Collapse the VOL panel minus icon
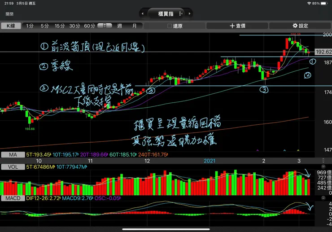 (x=323, y=166)
